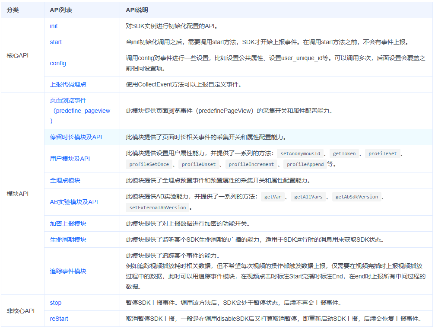This screenshot has width=435, height=329.
Task: Click the setExternalAbVersion code tag
Action: 158,208
